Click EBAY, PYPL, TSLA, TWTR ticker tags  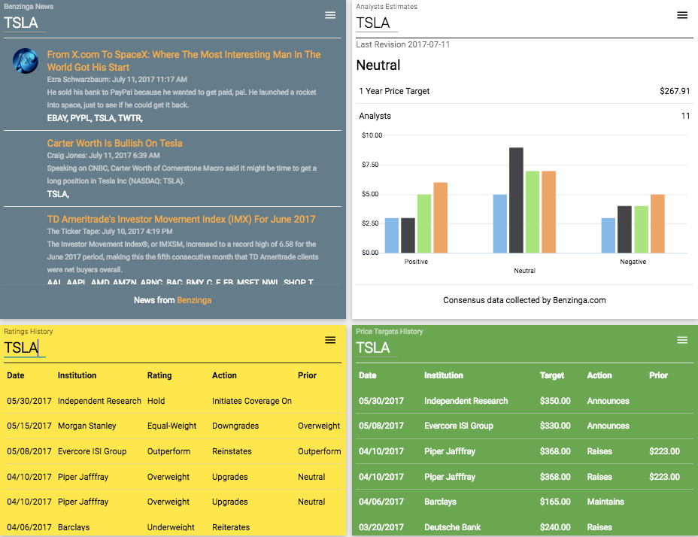[95, 118]
